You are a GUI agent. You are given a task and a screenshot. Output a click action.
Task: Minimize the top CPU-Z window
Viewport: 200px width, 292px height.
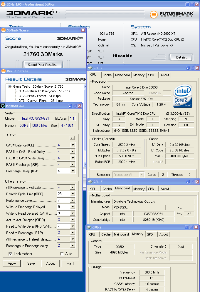pyautogui.click(x=188, y=68)
